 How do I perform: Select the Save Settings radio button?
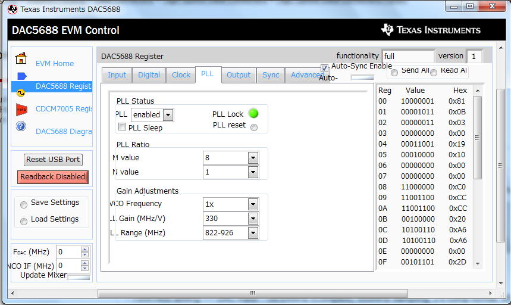(x=24, y=205)
